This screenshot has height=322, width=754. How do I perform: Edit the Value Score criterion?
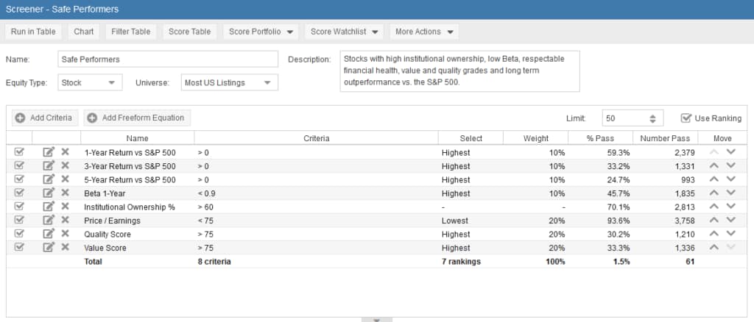[49, 247]
